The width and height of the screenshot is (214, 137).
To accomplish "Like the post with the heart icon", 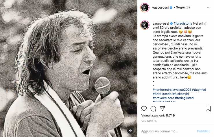I will (144, 109).
